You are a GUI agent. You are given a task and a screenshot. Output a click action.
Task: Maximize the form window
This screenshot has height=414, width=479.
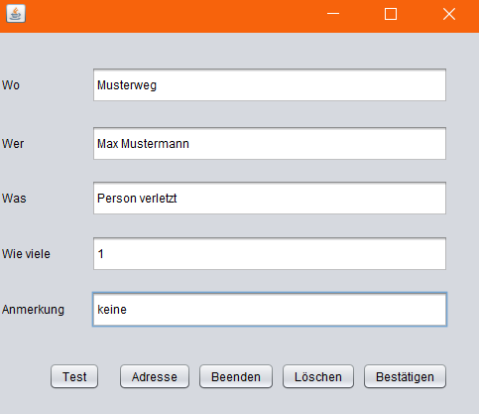click(x=391, y=14)
